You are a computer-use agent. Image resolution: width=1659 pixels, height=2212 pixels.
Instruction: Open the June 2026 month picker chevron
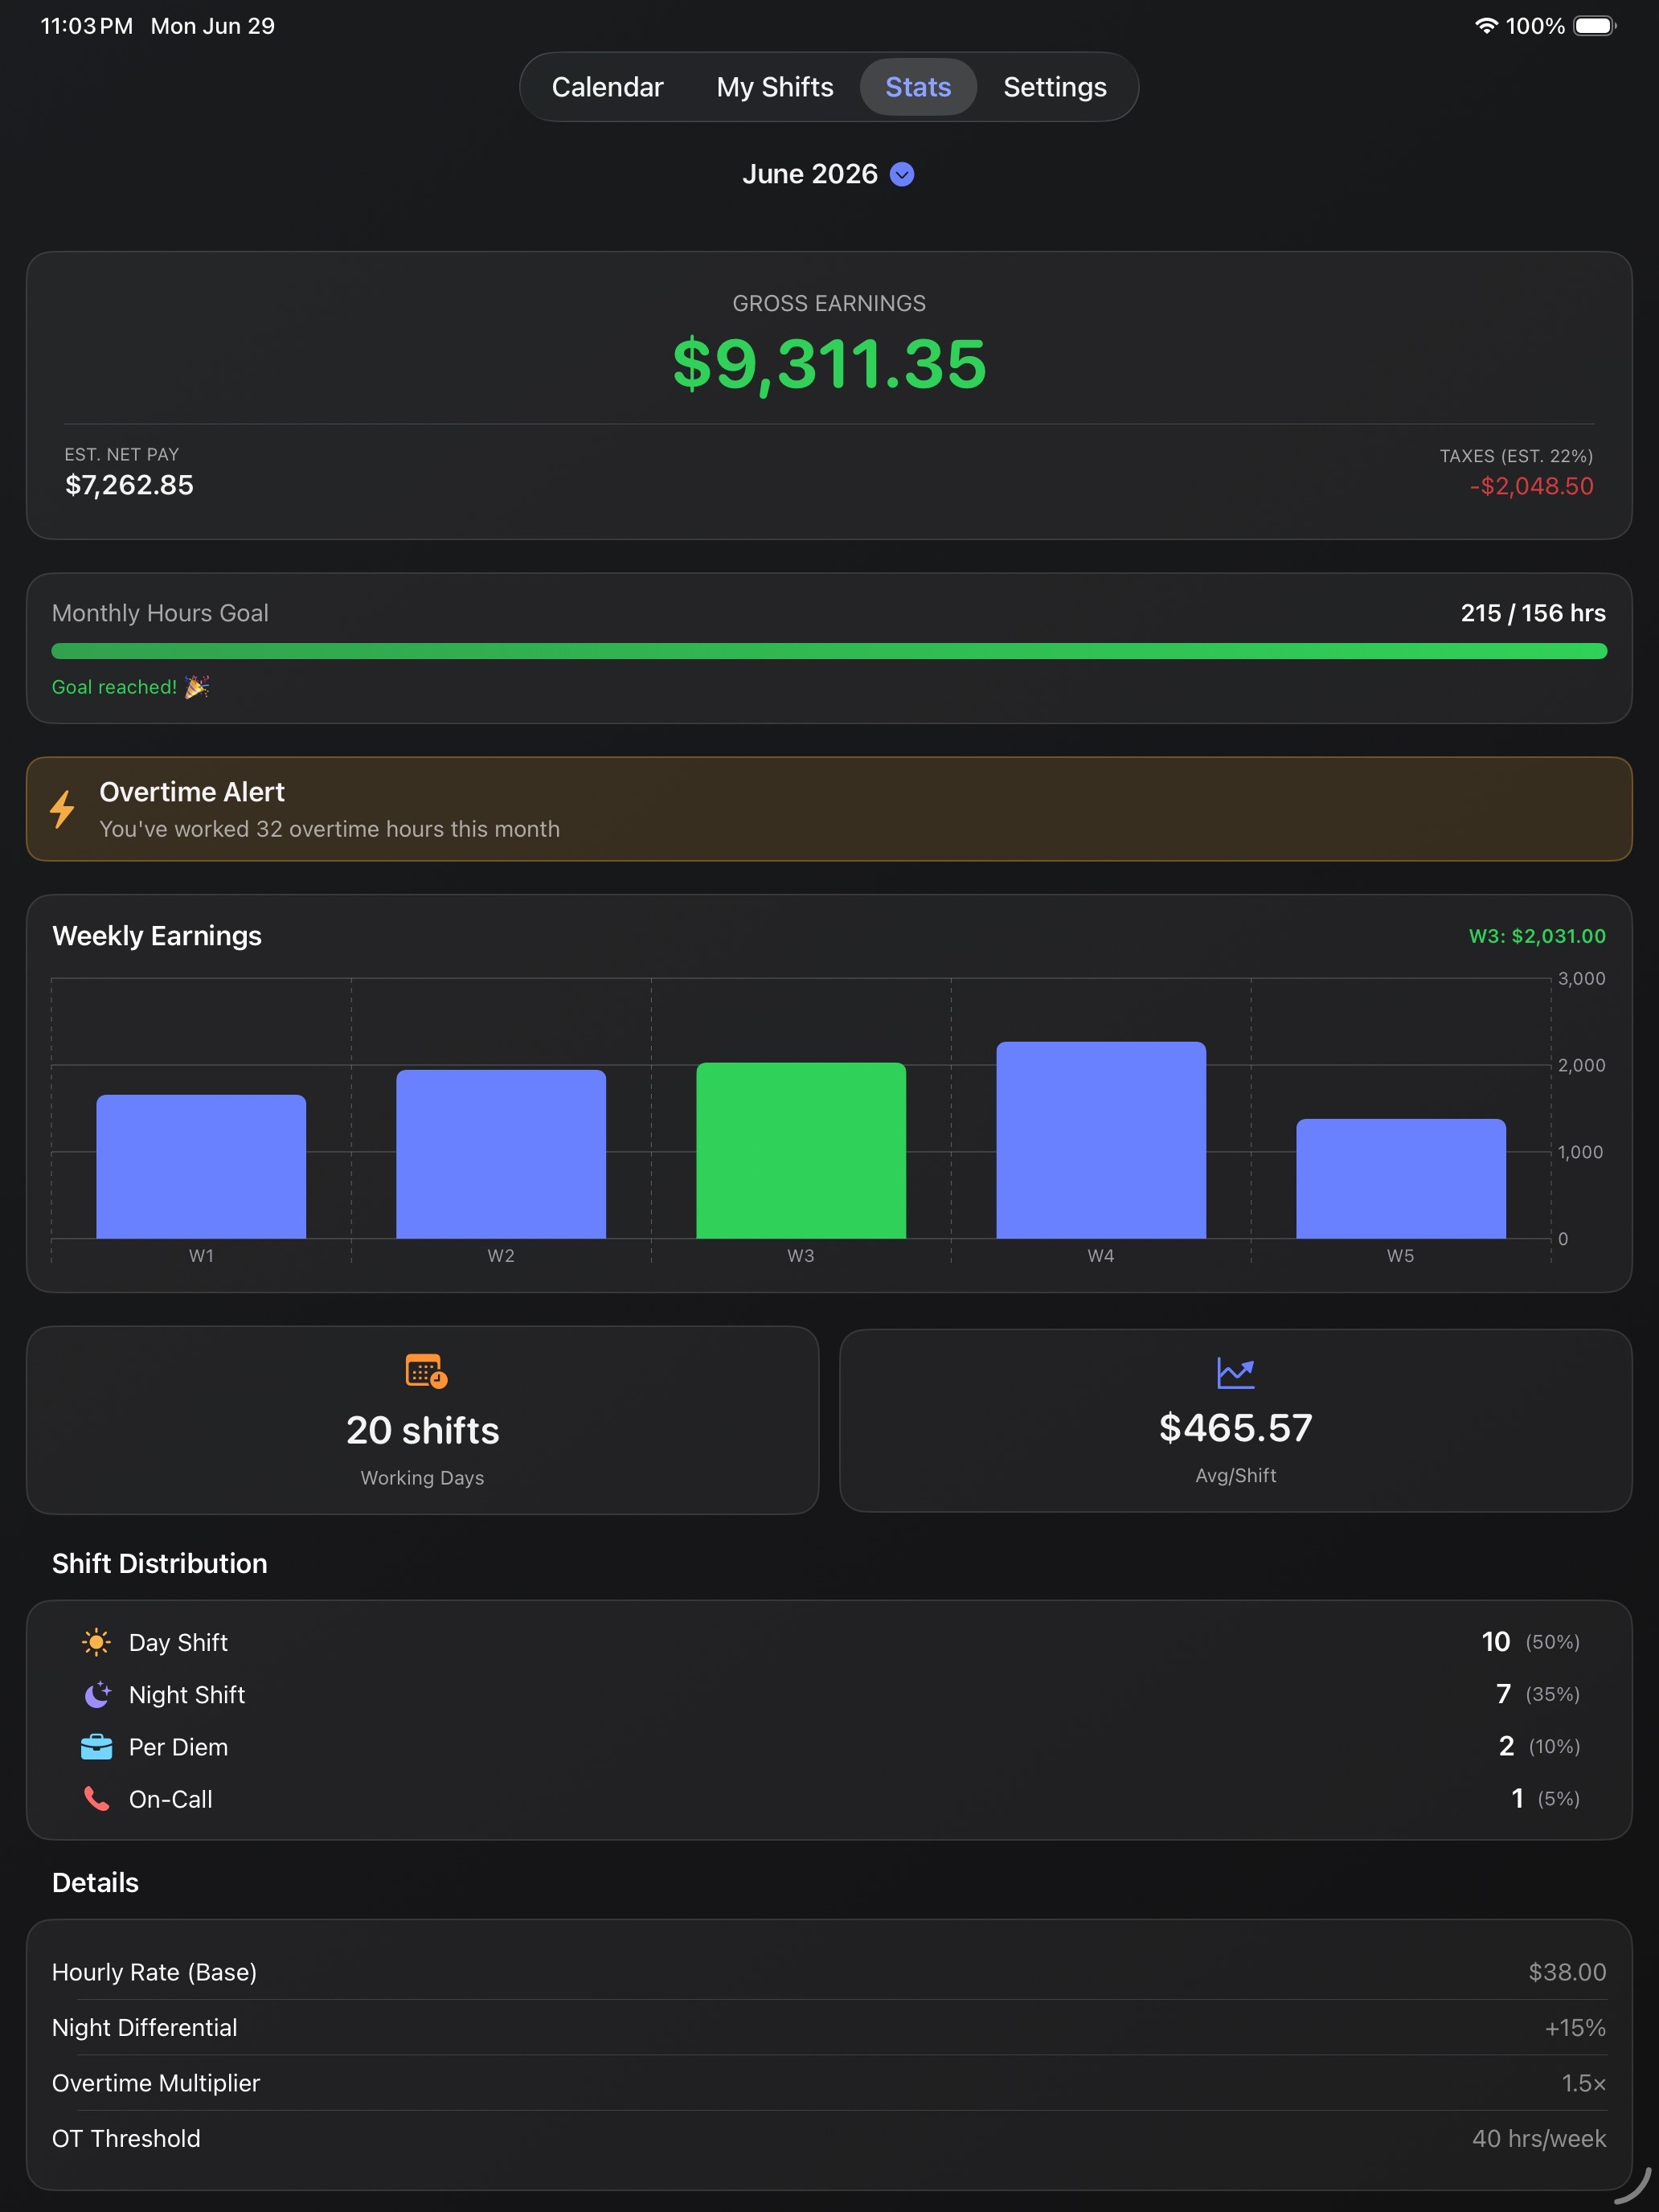[x=902, y=174]
